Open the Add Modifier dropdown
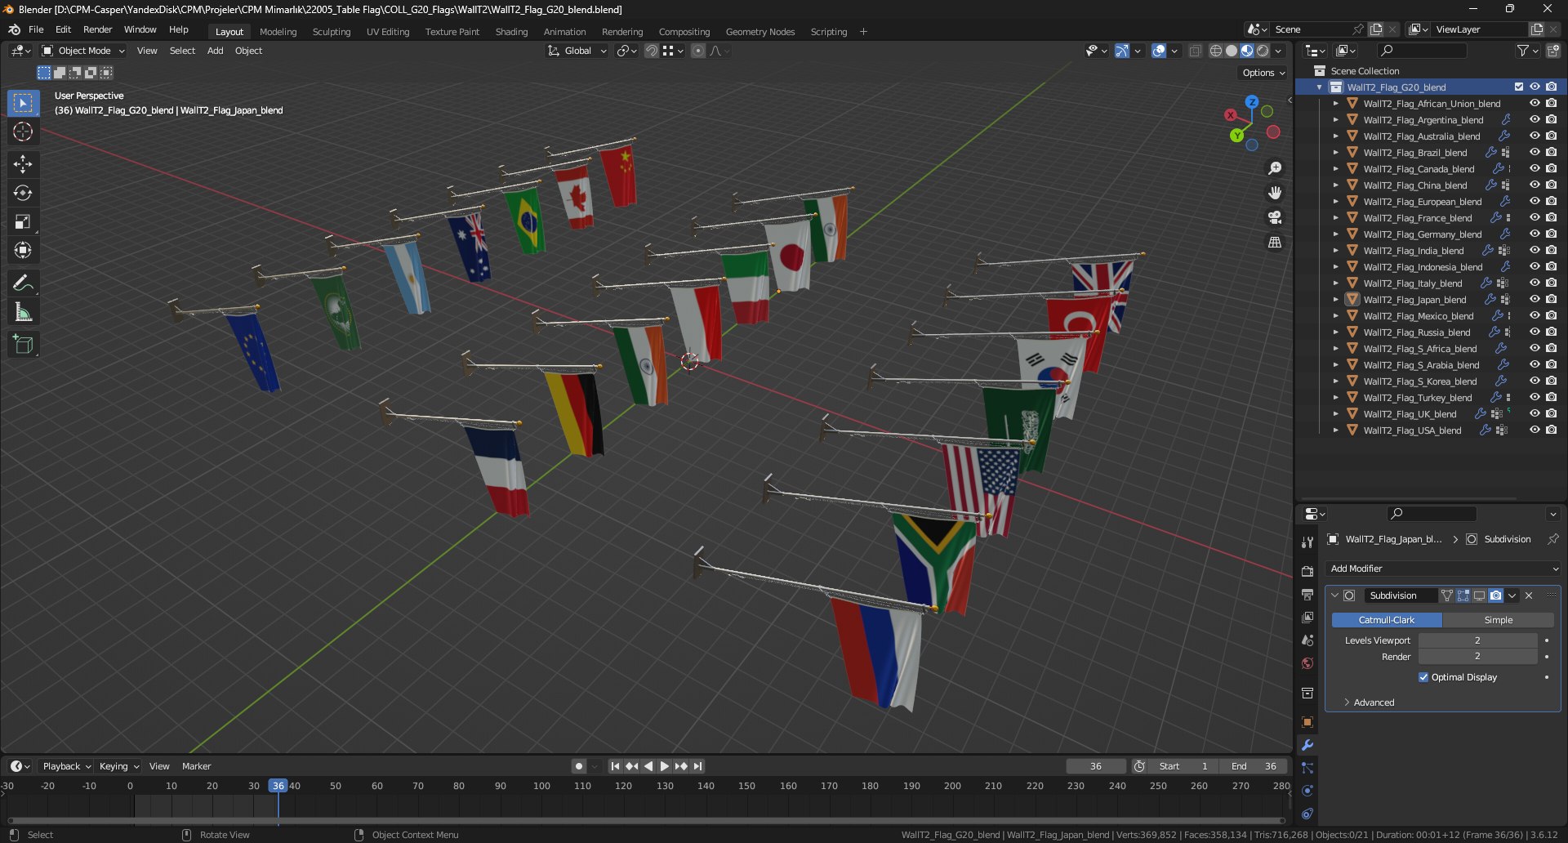1568x843 pixels. [1443, 569]
